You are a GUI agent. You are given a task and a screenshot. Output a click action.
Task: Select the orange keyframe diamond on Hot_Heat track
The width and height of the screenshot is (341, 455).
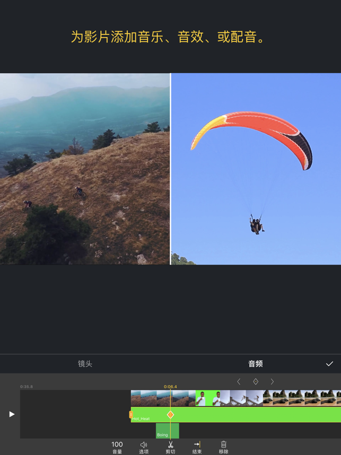click(170, 415)
